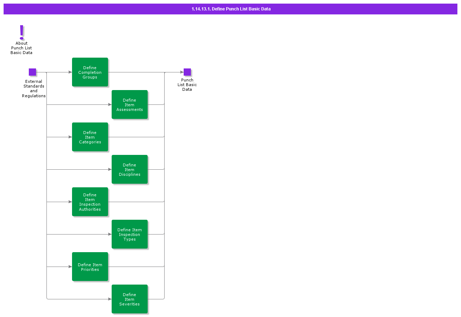Click the Punch List Basic Data text label

click(x=187, y=85)
